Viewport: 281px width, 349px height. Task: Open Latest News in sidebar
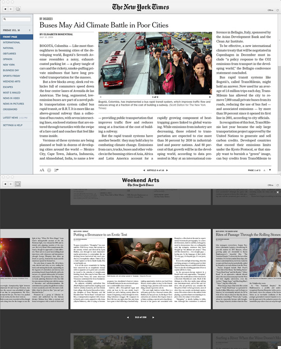point(15,118)
